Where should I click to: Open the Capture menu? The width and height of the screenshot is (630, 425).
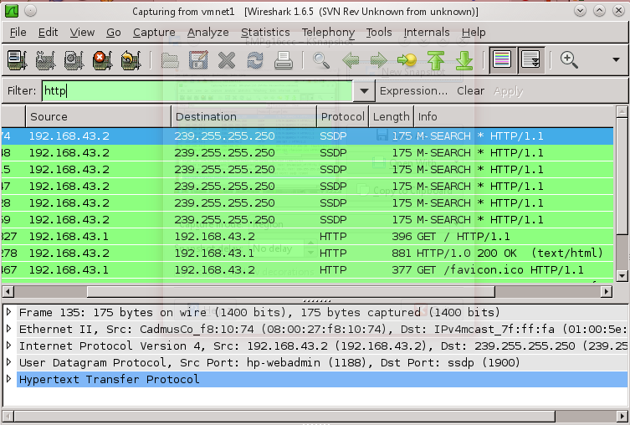click(154, 32)
